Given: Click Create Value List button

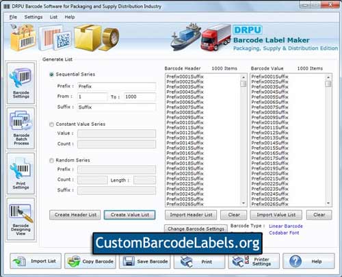Looking at the screenshot, I should point(130,215).
